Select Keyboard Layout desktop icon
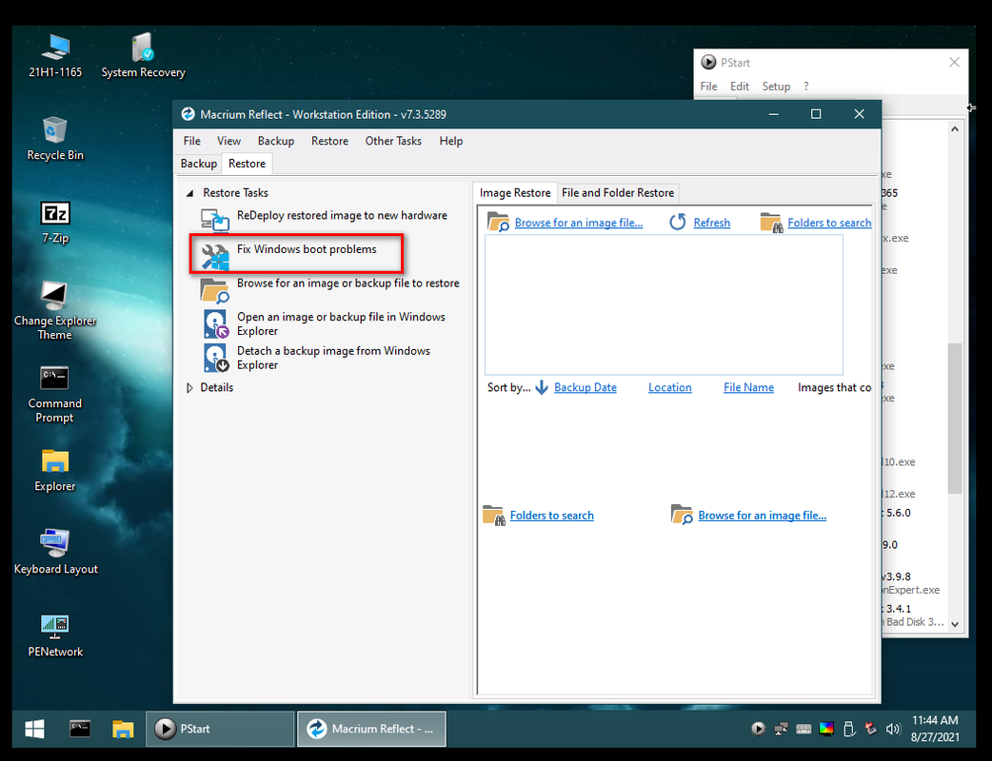Viewport: 992px width, 761px height. click(55, 552)
